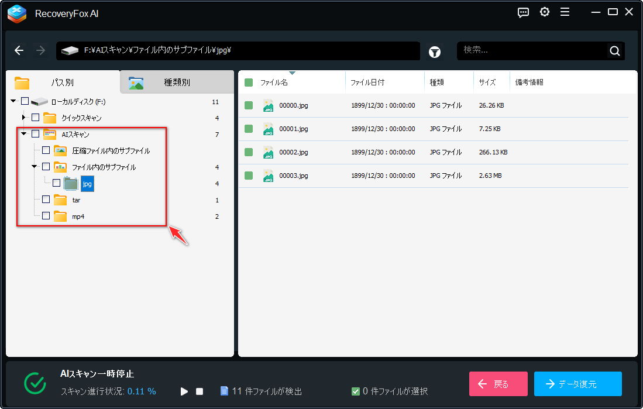Click the filter funnel icon beside the path bar
Viewport: 643px width, 409px height.
(x=434, y=52)
